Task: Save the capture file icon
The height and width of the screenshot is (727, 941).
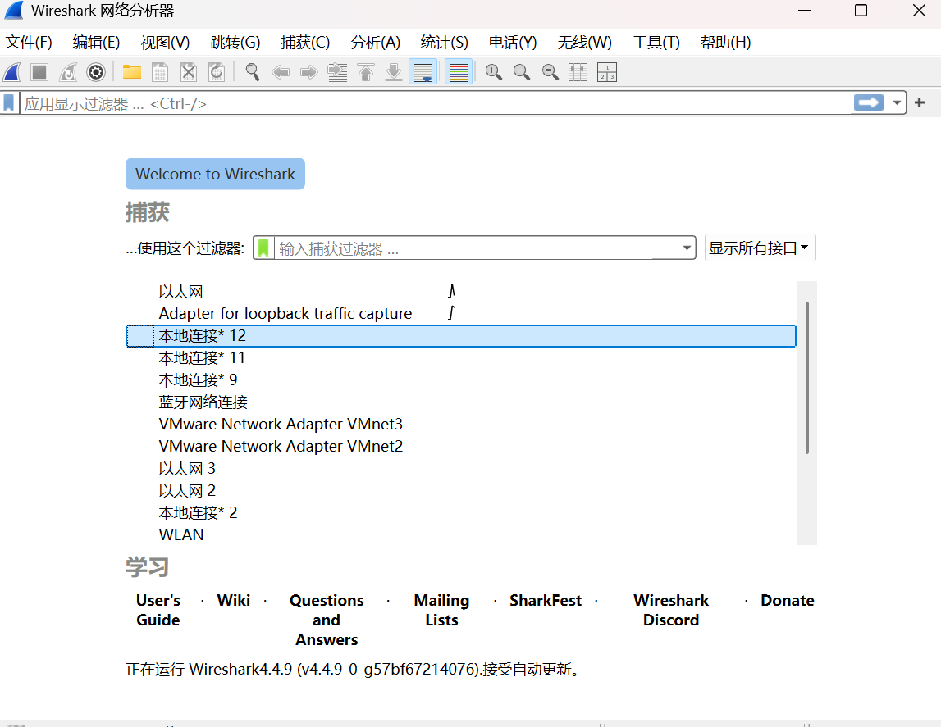Action: pyautogui.click(x=160, y=72)
